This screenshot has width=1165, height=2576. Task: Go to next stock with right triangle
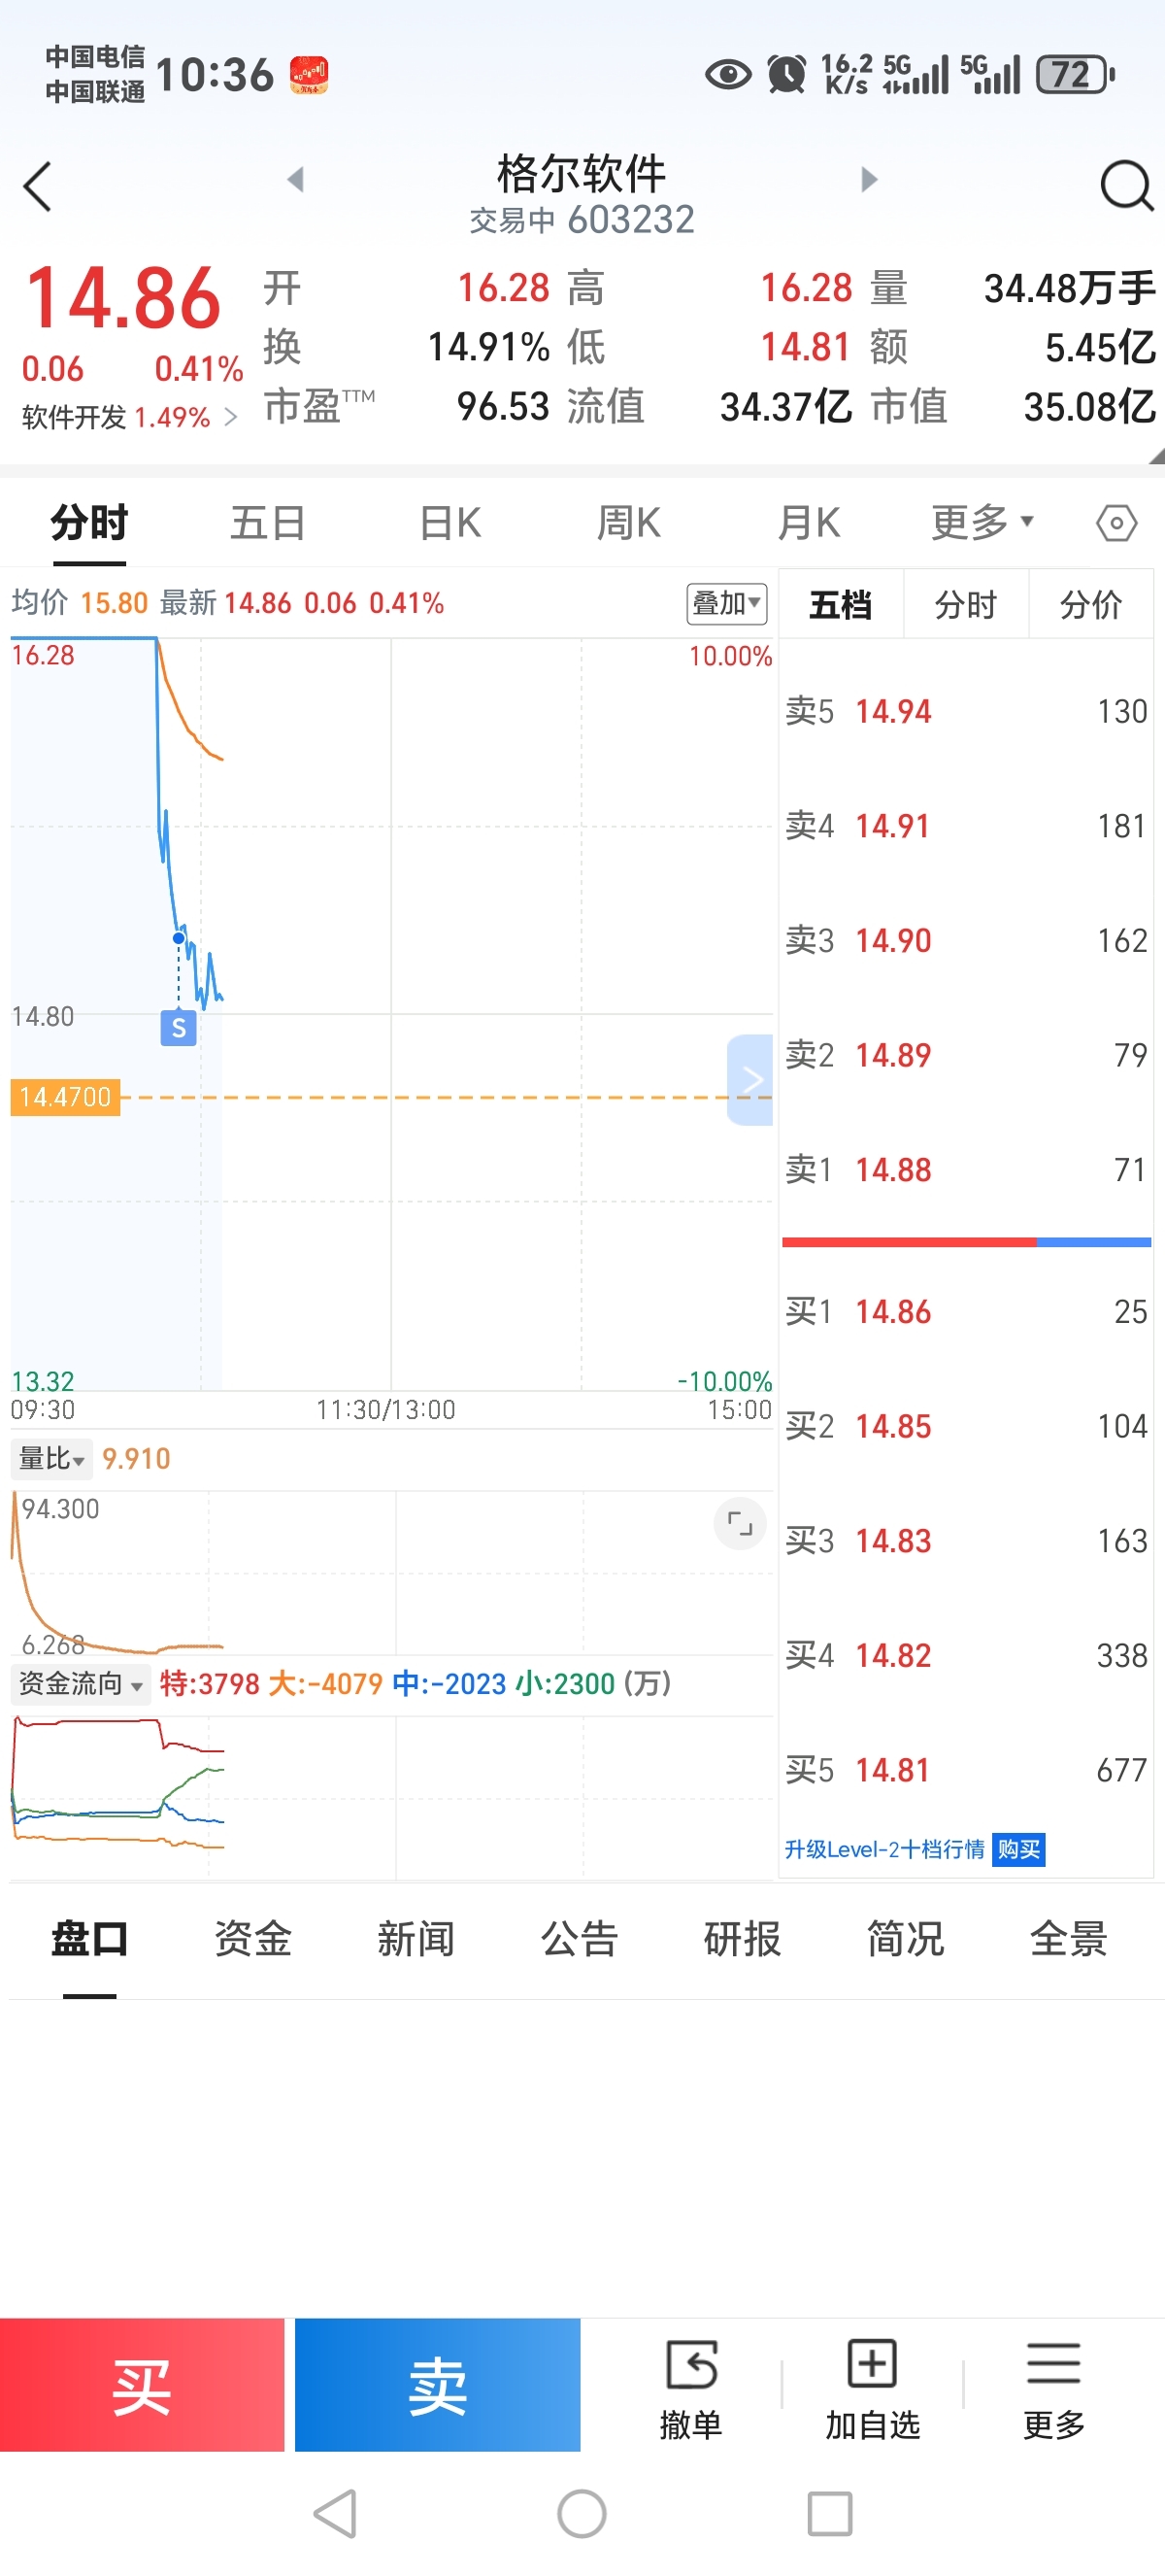[x=868, y=180]
